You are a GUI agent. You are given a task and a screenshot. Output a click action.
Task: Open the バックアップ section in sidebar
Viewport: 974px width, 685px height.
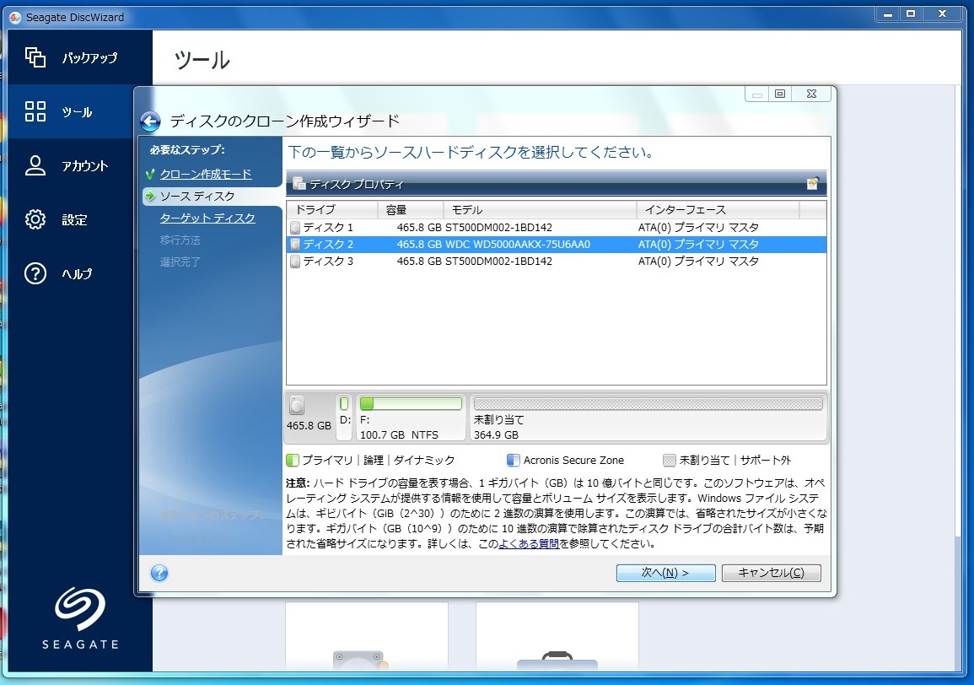[79, 57]
